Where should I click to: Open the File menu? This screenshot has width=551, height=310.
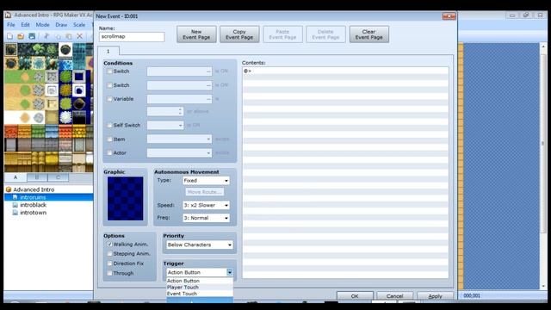pos(11,25)
